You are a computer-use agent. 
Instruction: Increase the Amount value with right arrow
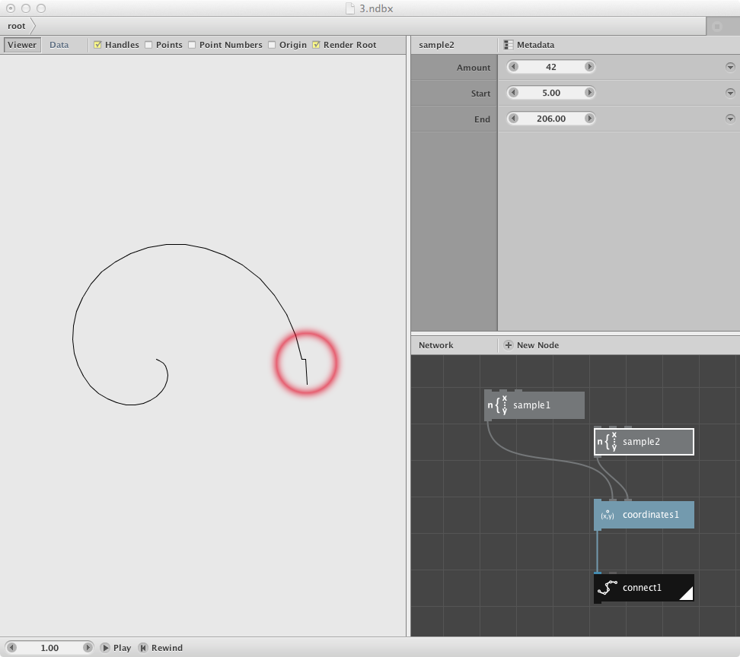click(589, 66)
